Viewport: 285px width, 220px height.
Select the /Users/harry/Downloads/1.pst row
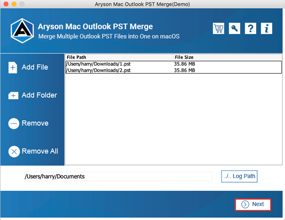click(174, 64)
